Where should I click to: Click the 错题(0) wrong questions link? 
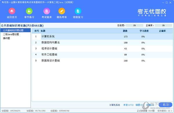[x=139, y=105]
